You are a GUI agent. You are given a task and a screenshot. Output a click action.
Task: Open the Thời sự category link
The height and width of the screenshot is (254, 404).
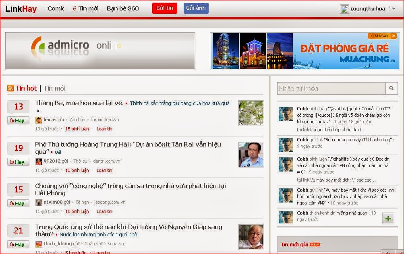(x=81, y=161)
